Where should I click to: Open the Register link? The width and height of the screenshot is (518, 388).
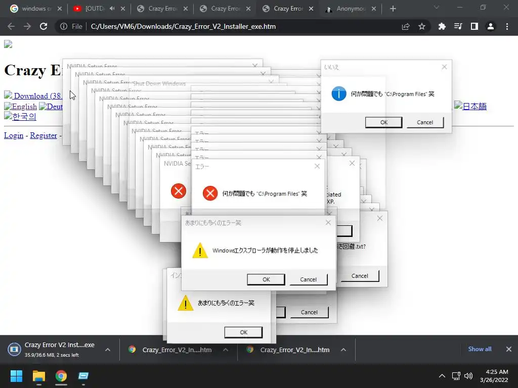click(x=44, y=135)
